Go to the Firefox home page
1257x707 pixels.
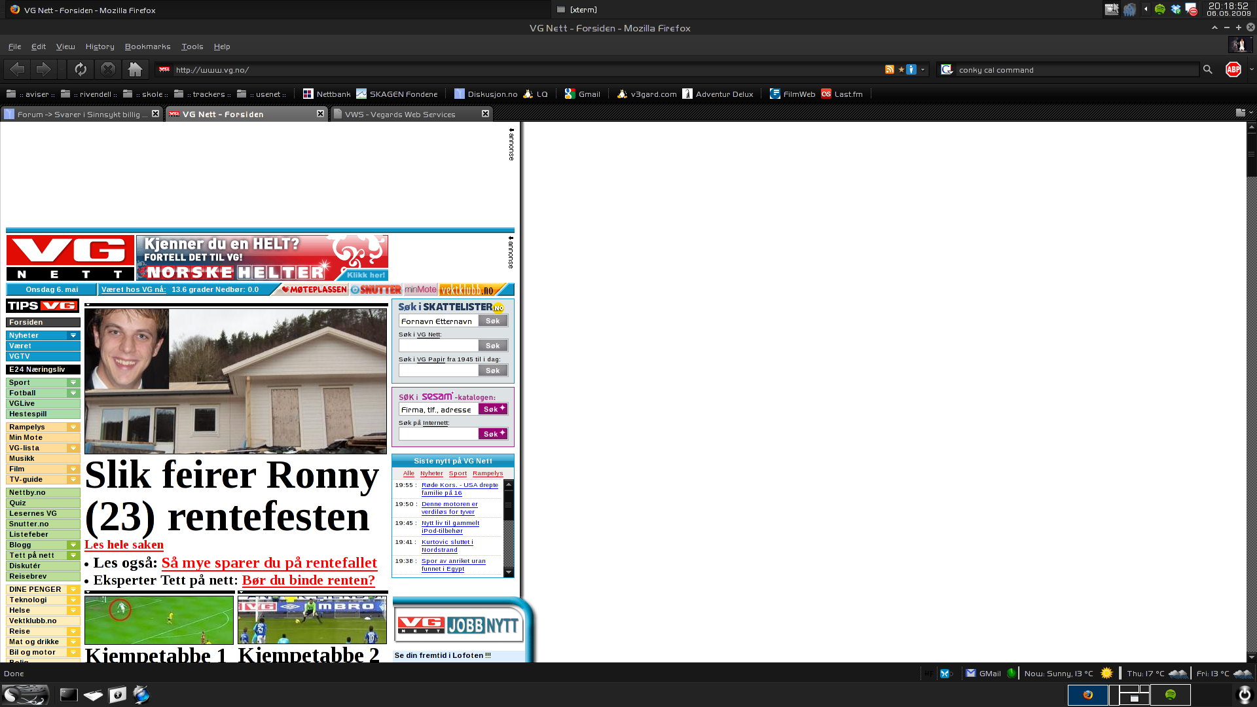pyautogui.click(x=135, y=69)
